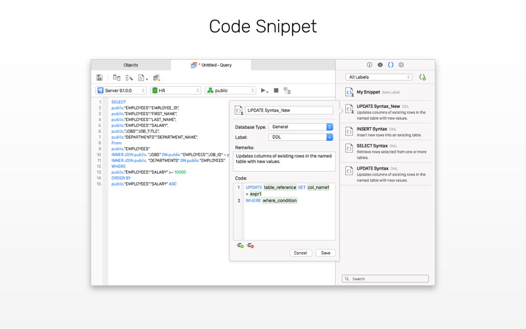The width and height of the screenshot is (526, 329).
Task: Click the ORDER BY keyword on line 14
Action: coord(121,178)
